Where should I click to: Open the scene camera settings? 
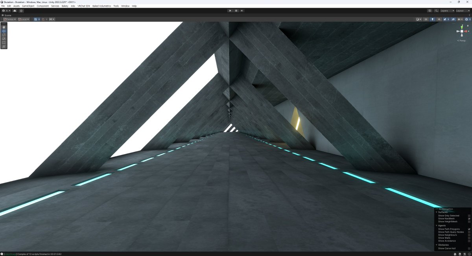click(459, 19)
